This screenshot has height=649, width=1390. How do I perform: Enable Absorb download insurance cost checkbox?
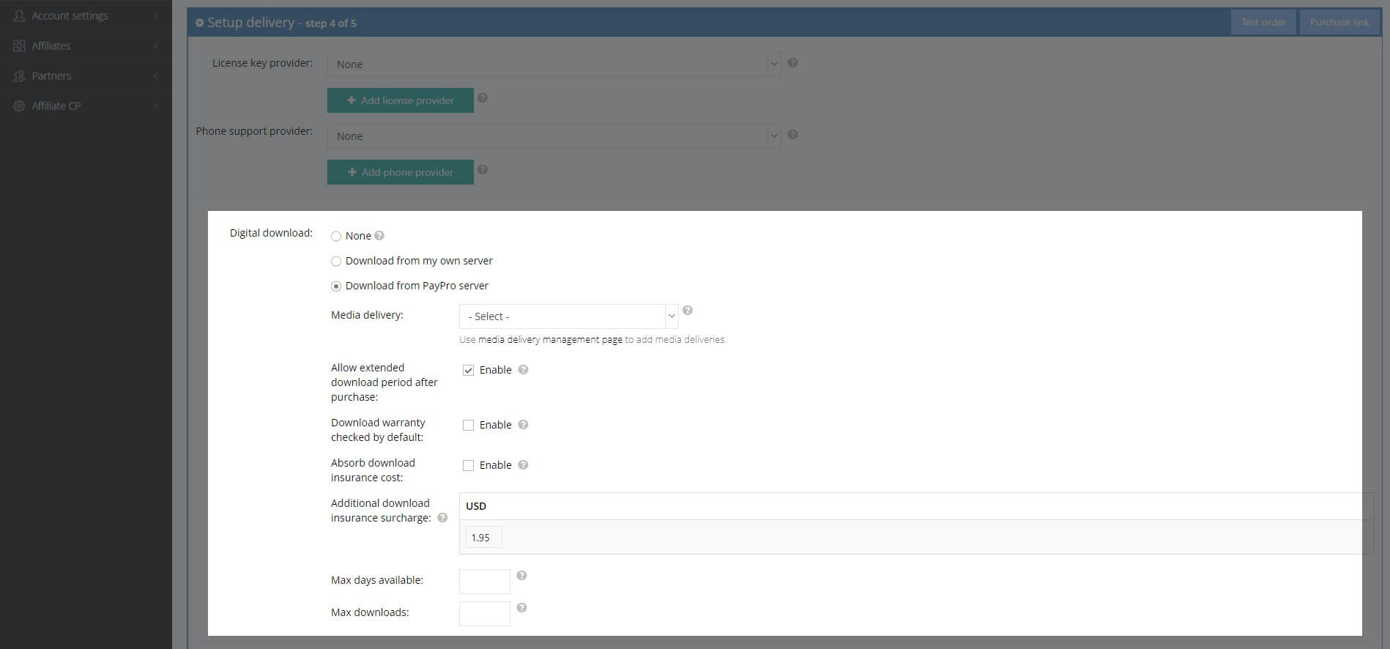pos(468,466)
